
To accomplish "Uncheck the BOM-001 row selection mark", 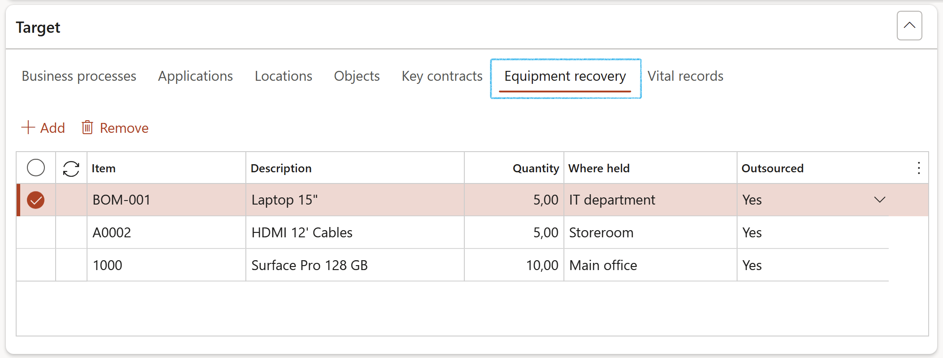I will coord(36,200).
